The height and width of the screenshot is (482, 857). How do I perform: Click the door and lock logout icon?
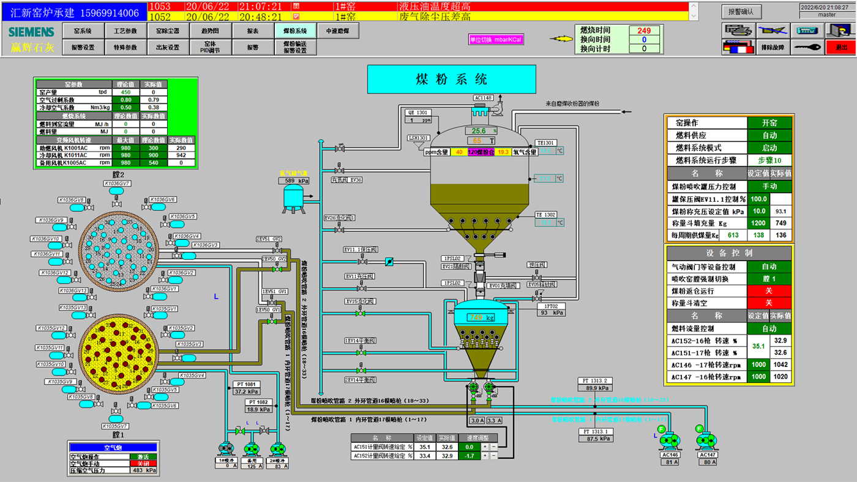coord(840,30)
